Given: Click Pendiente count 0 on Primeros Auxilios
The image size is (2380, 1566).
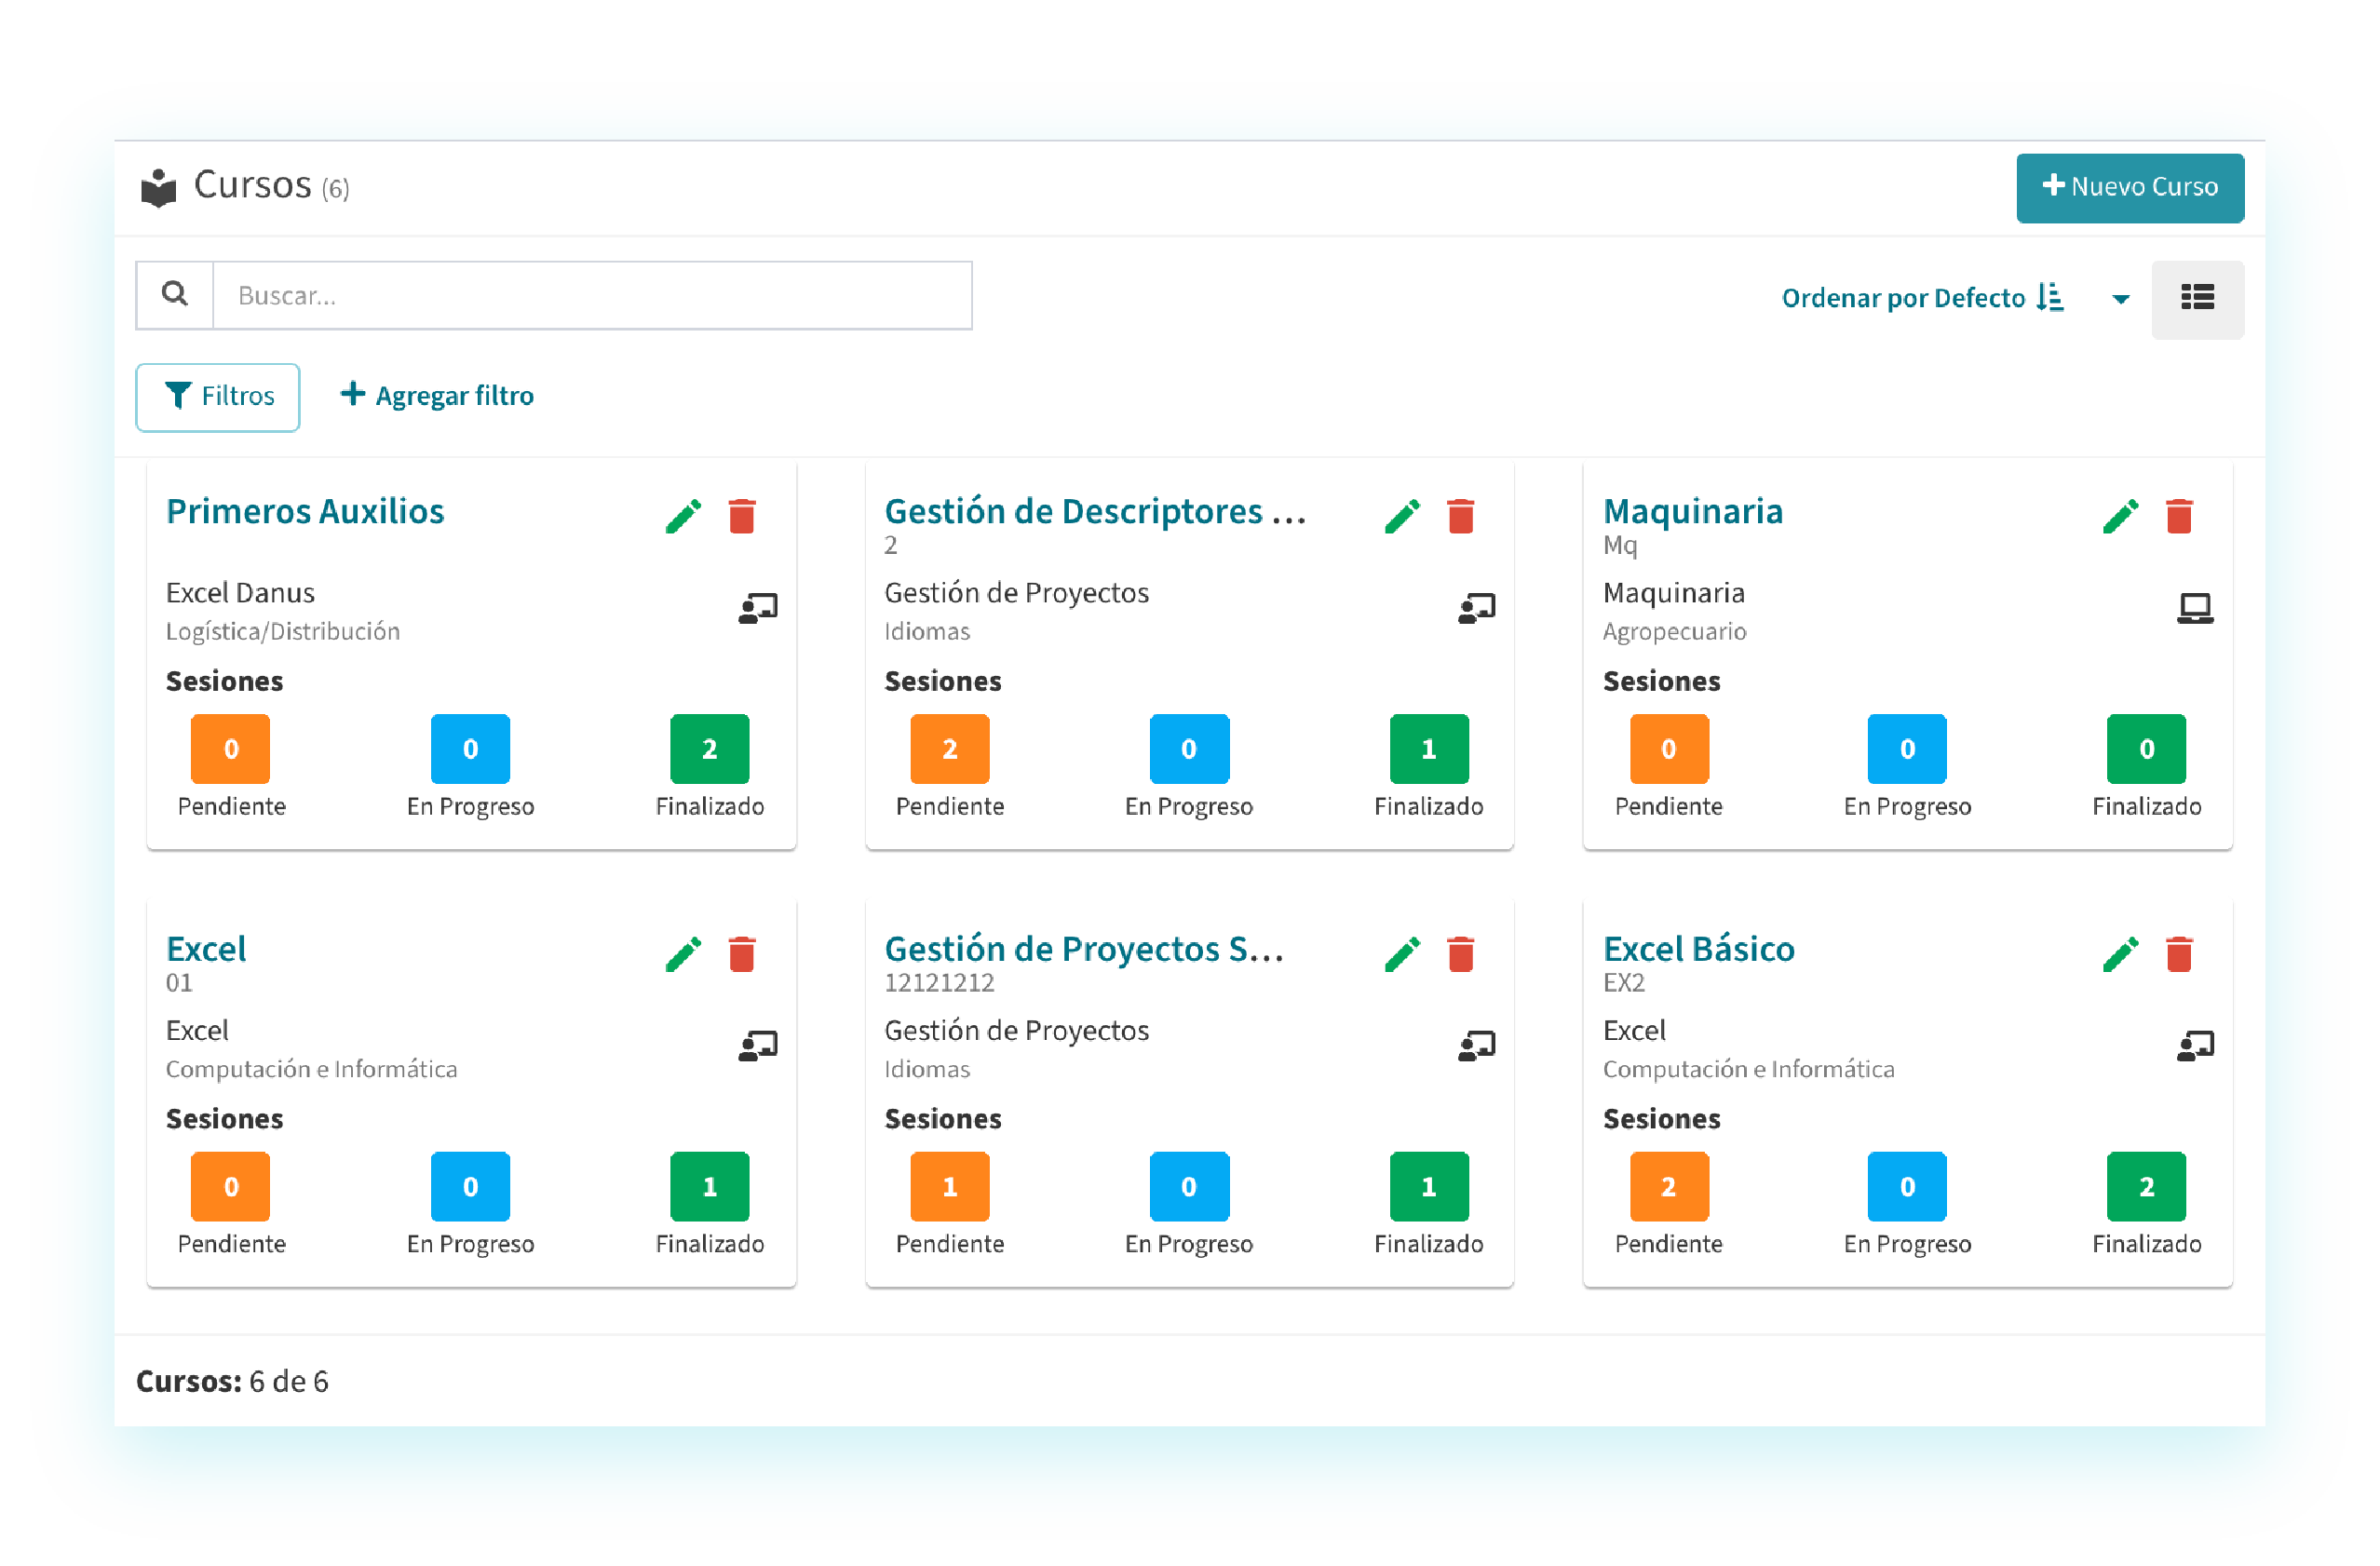Looking at the screenshot, I should [230, 748].
